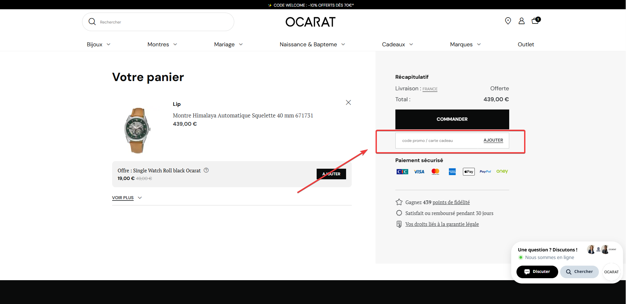Image resolution: width=626 pixels, height=304 pixels.
Task: Open Montre Himalaya Automatique Squelette product title
Action: [243, 115]
